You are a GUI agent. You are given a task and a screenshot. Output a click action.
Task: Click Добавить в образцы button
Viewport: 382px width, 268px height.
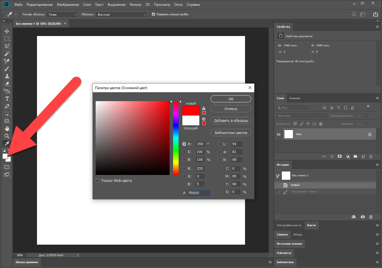tap(231, 121)
